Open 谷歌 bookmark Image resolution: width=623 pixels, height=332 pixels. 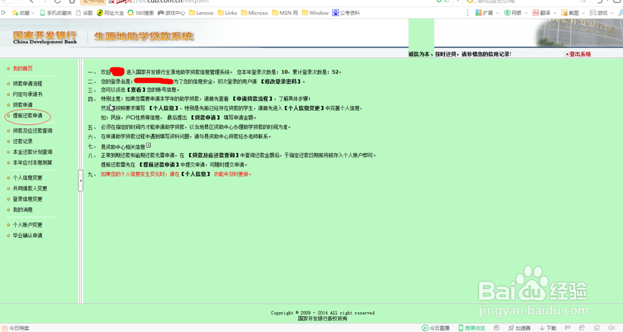coord(84,13)
